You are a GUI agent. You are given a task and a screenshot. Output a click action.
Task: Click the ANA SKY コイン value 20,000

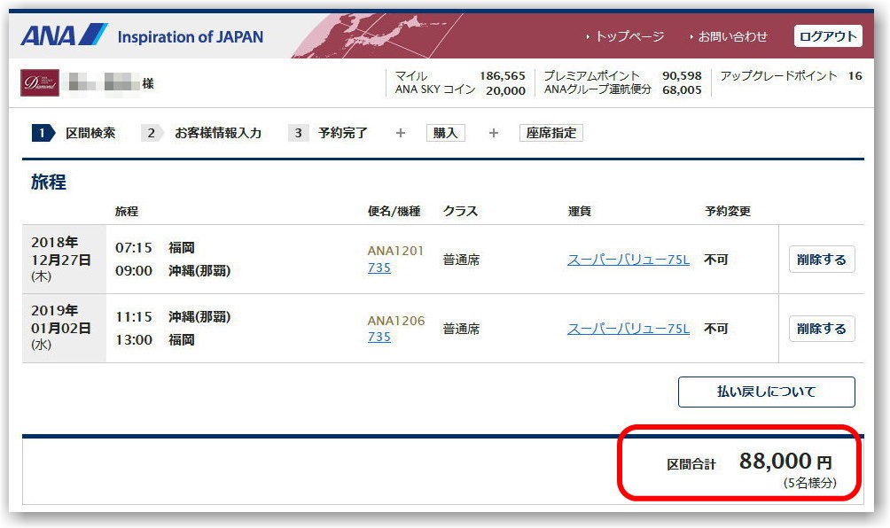506,90
